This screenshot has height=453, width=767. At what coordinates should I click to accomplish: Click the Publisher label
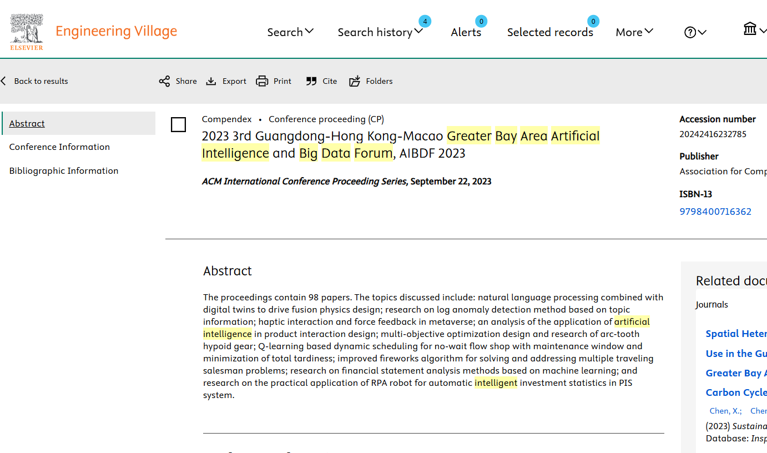coord(699,157)
